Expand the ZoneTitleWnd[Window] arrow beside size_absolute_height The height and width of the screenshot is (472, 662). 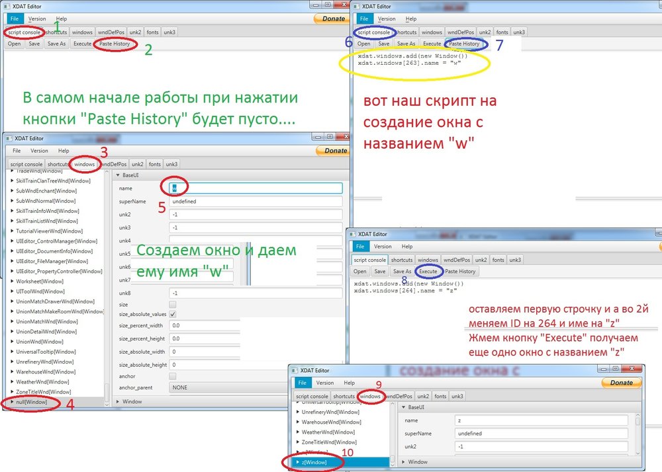click(12, 392)
